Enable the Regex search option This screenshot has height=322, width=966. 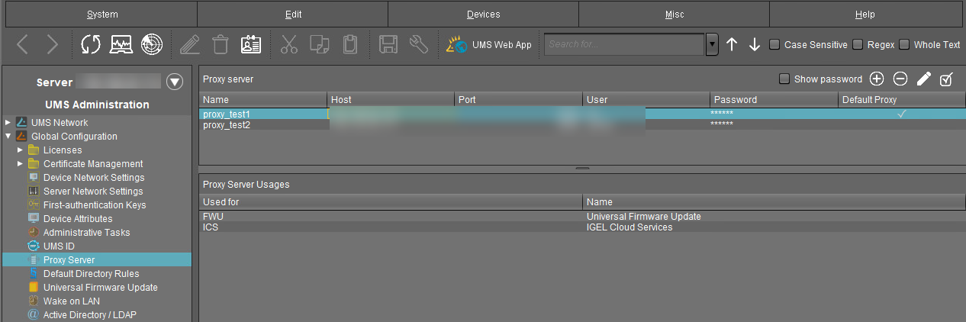(858, 45)
